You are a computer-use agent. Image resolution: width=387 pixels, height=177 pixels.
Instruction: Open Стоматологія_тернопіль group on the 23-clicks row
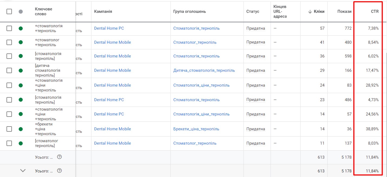pos(196,100)
